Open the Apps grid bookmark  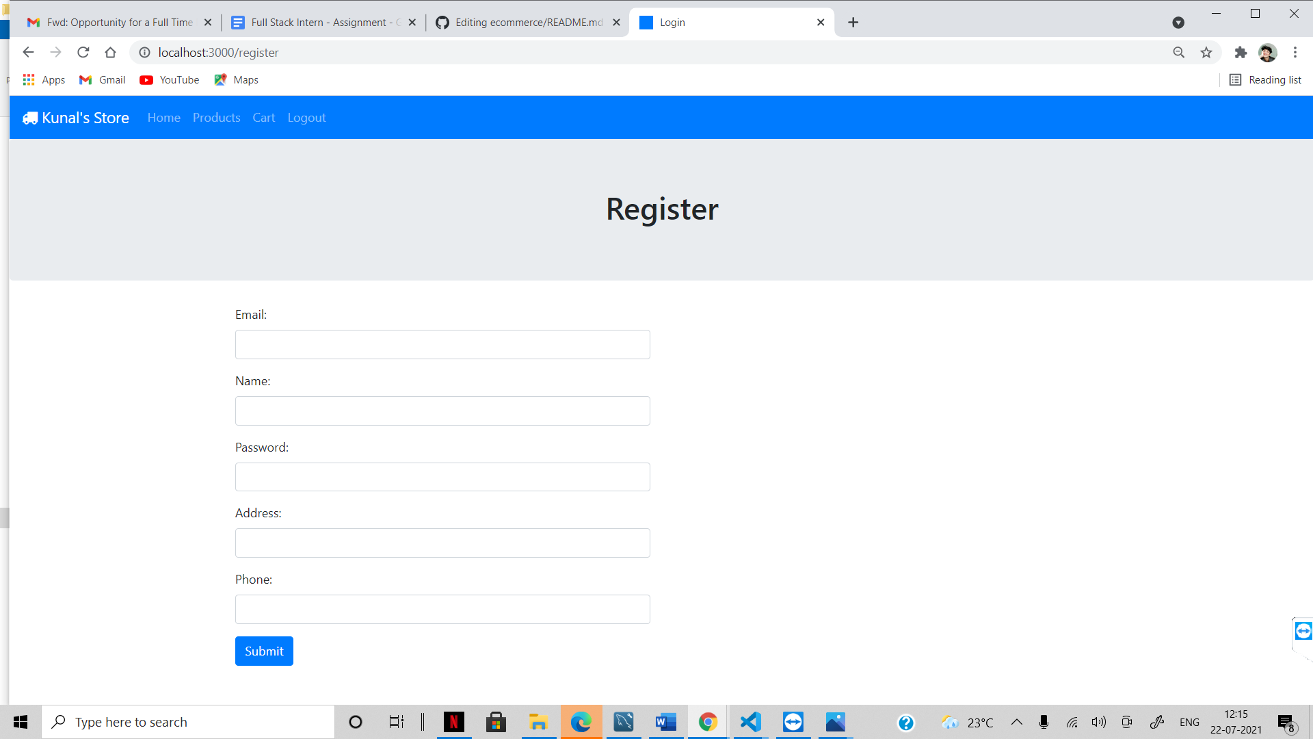44,80
